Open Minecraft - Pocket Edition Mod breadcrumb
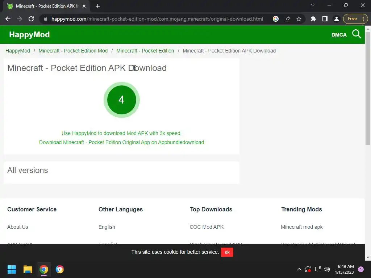 tap(73, 51)
